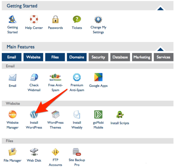Open the Site Backup Pro icon
Viewport: 175px width, 167px height.
point(77,152)
